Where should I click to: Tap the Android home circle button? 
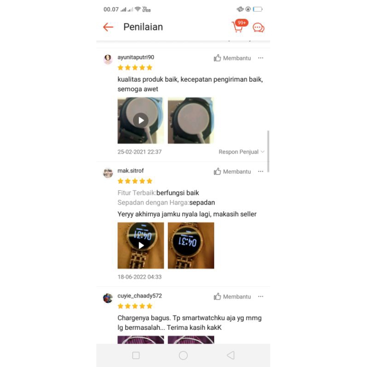pos(183,355)
